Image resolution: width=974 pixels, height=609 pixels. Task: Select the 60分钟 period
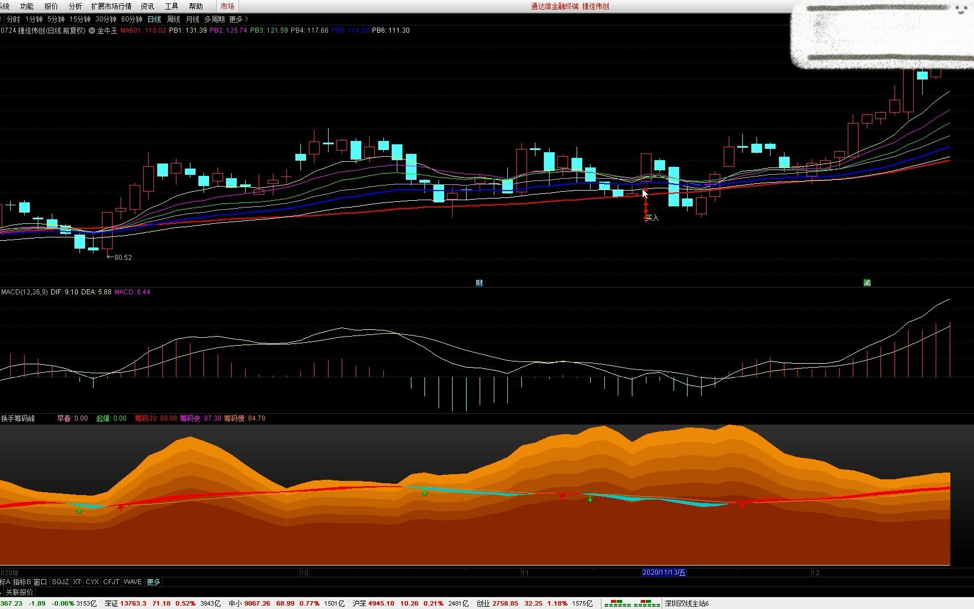pos(131,19)
